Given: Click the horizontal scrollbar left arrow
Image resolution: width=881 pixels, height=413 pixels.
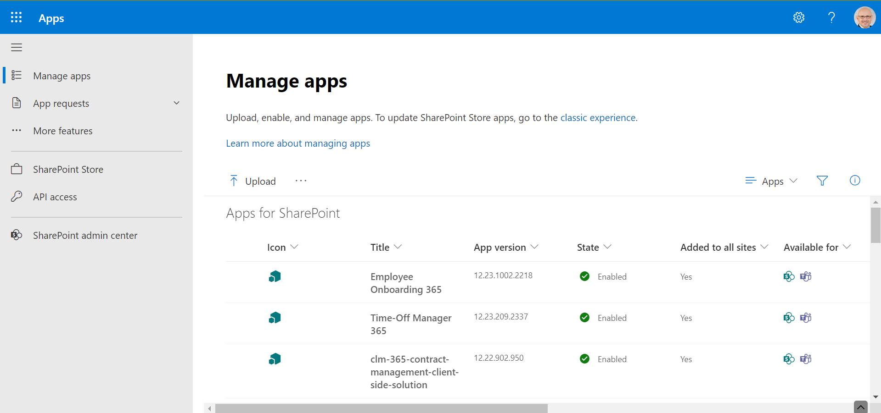Looking at the screenshot, I should tap(209, 408).
